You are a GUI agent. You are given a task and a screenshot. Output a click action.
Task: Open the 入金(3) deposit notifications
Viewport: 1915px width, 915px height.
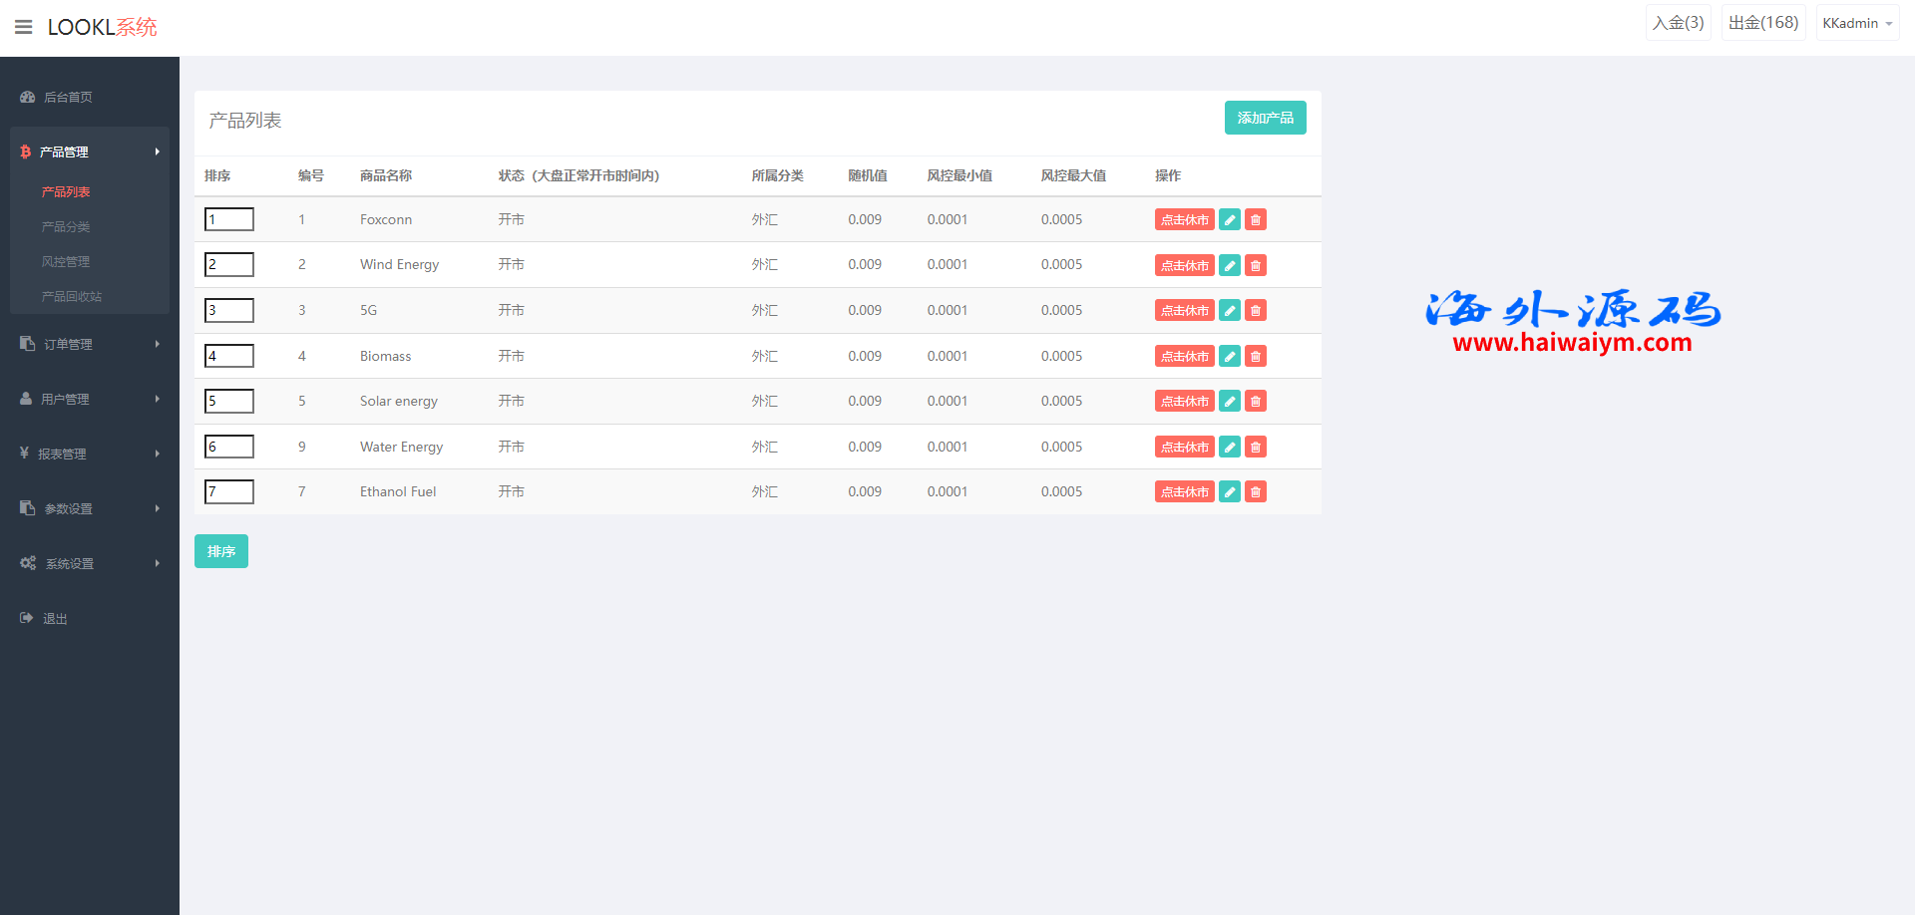point(1678,23)
